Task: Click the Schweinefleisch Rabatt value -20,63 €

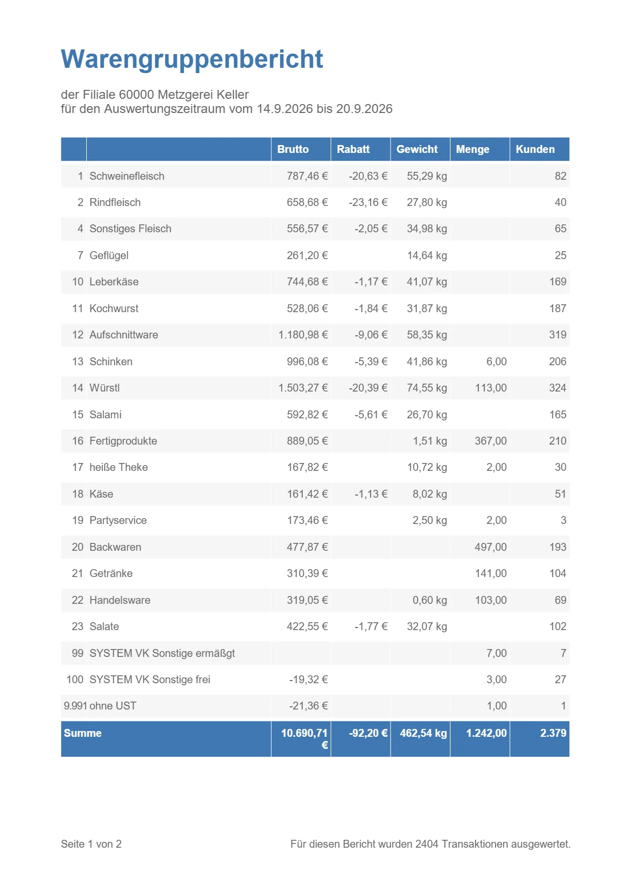Action: point(368,176)
